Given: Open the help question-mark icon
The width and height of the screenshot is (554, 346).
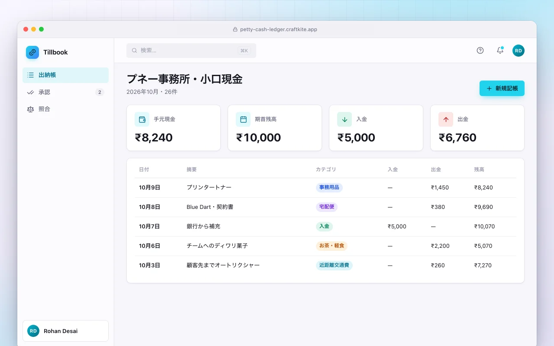Looking at the screenshot, I should click(480, 51).
